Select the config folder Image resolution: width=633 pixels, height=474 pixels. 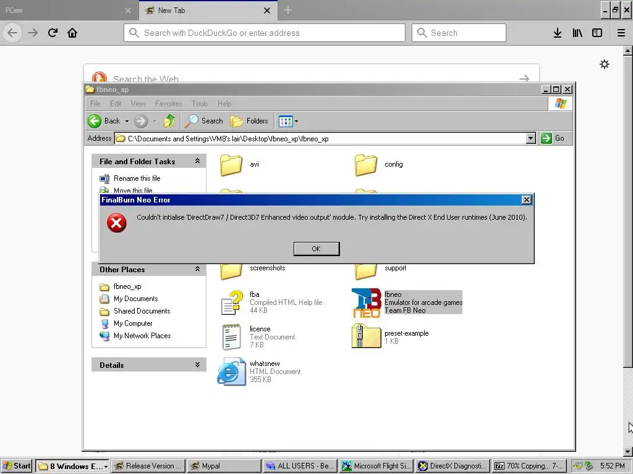point(366,165)
